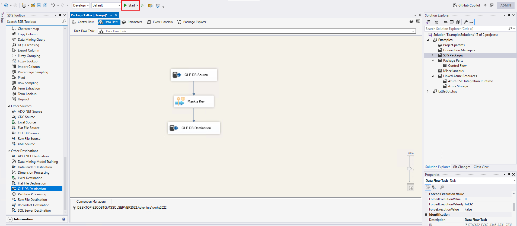Toggle Categorized view in Properties panel

coord(427,187)
